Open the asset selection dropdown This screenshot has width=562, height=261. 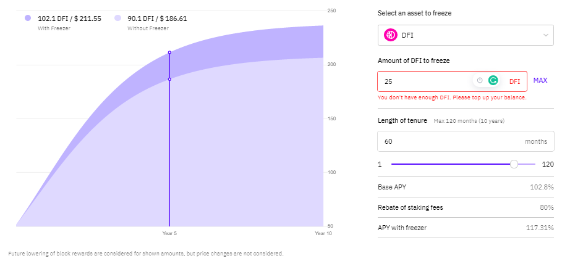click(x=466, y=35)
